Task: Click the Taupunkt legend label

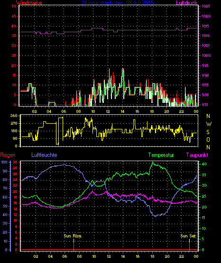Action: (x=197, y=155)
